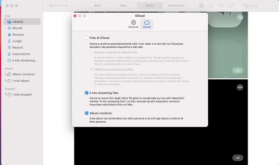The width and height of the screenshot is (279, 165).
Task: Click the Importazioni sidebar icon
Action: (9, 54)
